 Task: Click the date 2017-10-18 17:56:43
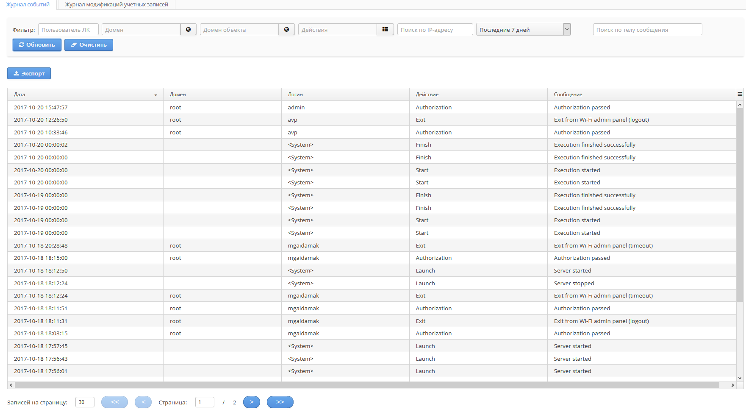[x=41, y=359]
